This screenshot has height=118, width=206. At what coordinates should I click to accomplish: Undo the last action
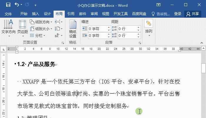point(17,5)
